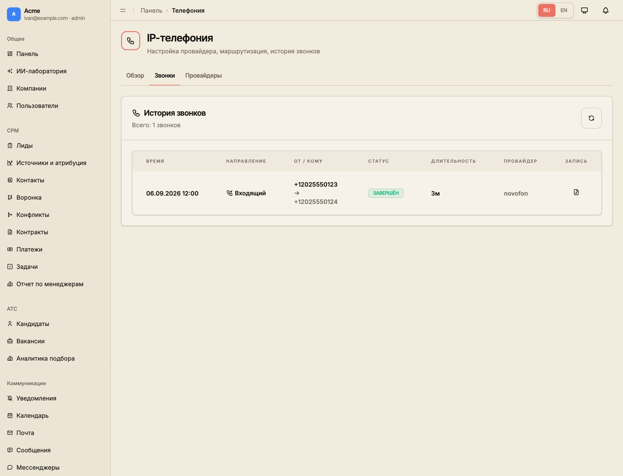Open Почта in the sidebar
Screen dimensions: 623x476
click(55, 433)
